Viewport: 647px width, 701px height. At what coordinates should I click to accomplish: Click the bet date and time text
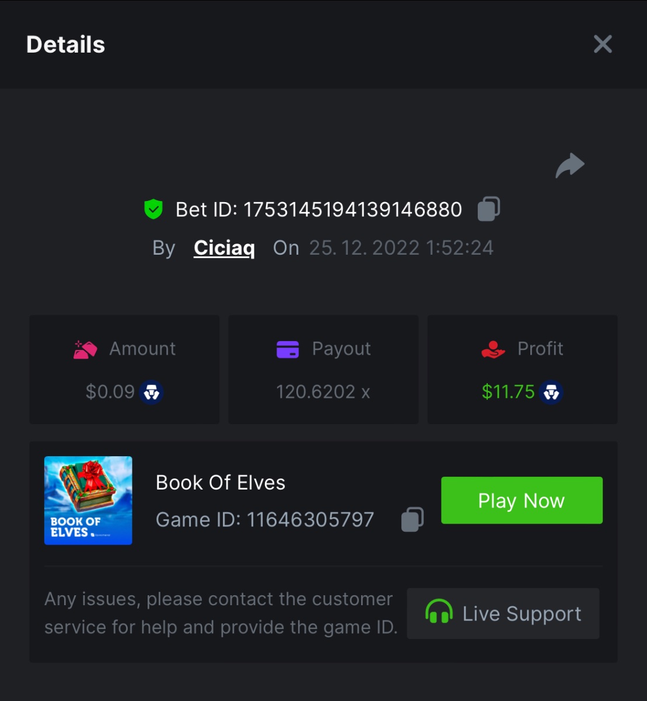pyautogui.click(x=401, y=248)
